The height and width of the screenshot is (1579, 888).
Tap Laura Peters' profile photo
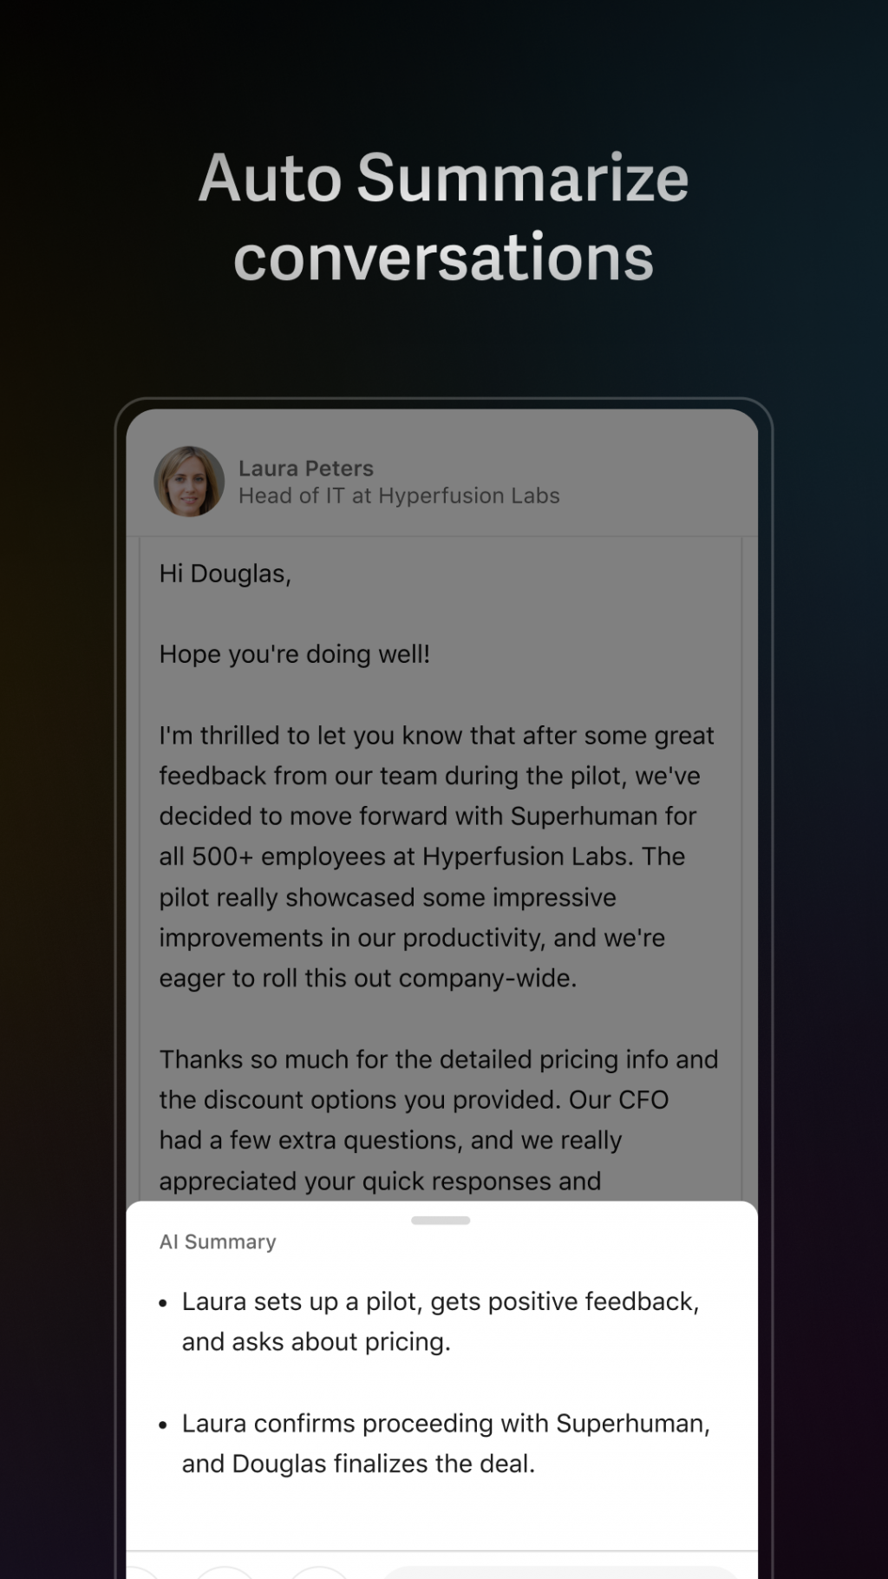189,482
